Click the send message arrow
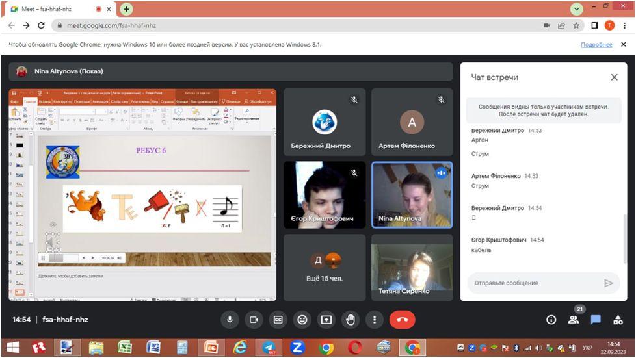Image resolution: width=636 pixels, height=358 pixels. point(609,283)
